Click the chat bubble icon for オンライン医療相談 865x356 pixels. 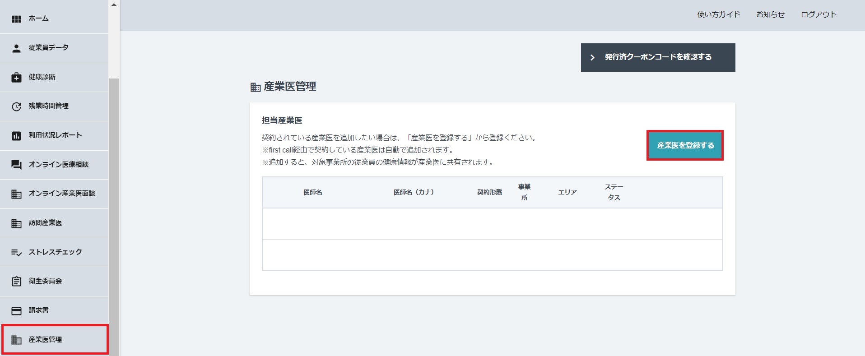[16, 165]
